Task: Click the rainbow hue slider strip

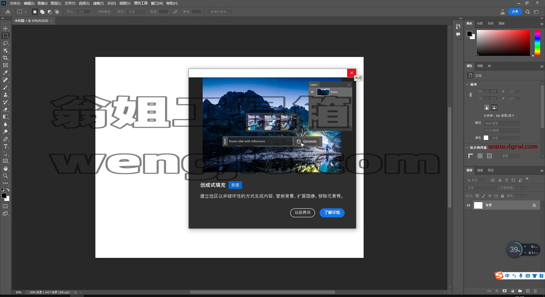Action: coord(537,43)
